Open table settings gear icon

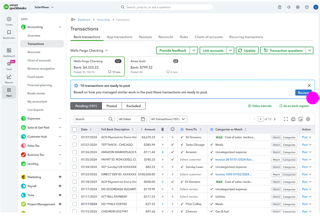[308, 119]
